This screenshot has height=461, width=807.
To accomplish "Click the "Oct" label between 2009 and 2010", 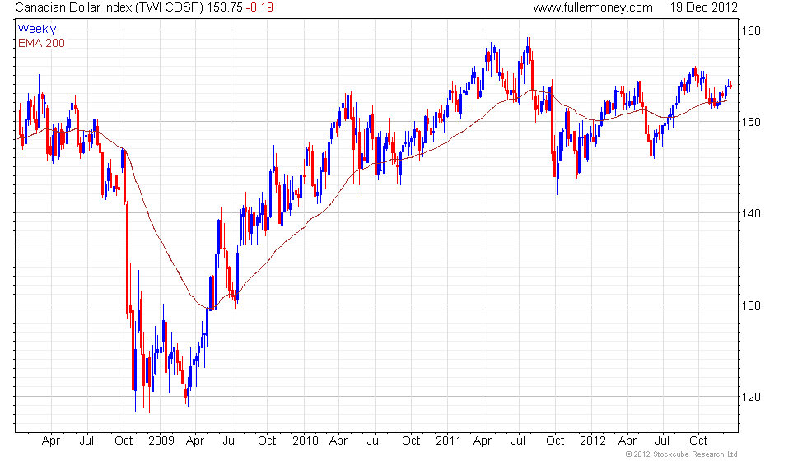I will click(x=267, y=441).
